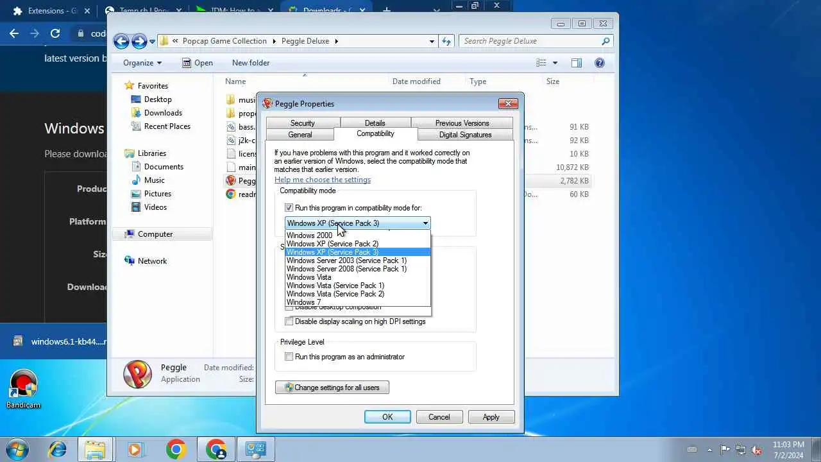
Task: Check Run this program as an administrator
Action: pyautogui.click(x=289, y=357)
